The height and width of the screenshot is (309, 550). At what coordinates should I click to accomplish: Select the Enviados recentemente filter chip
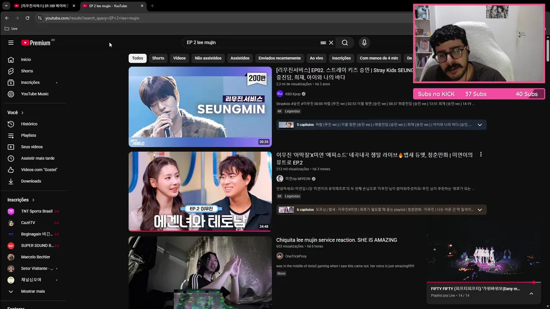pos(280,58)
